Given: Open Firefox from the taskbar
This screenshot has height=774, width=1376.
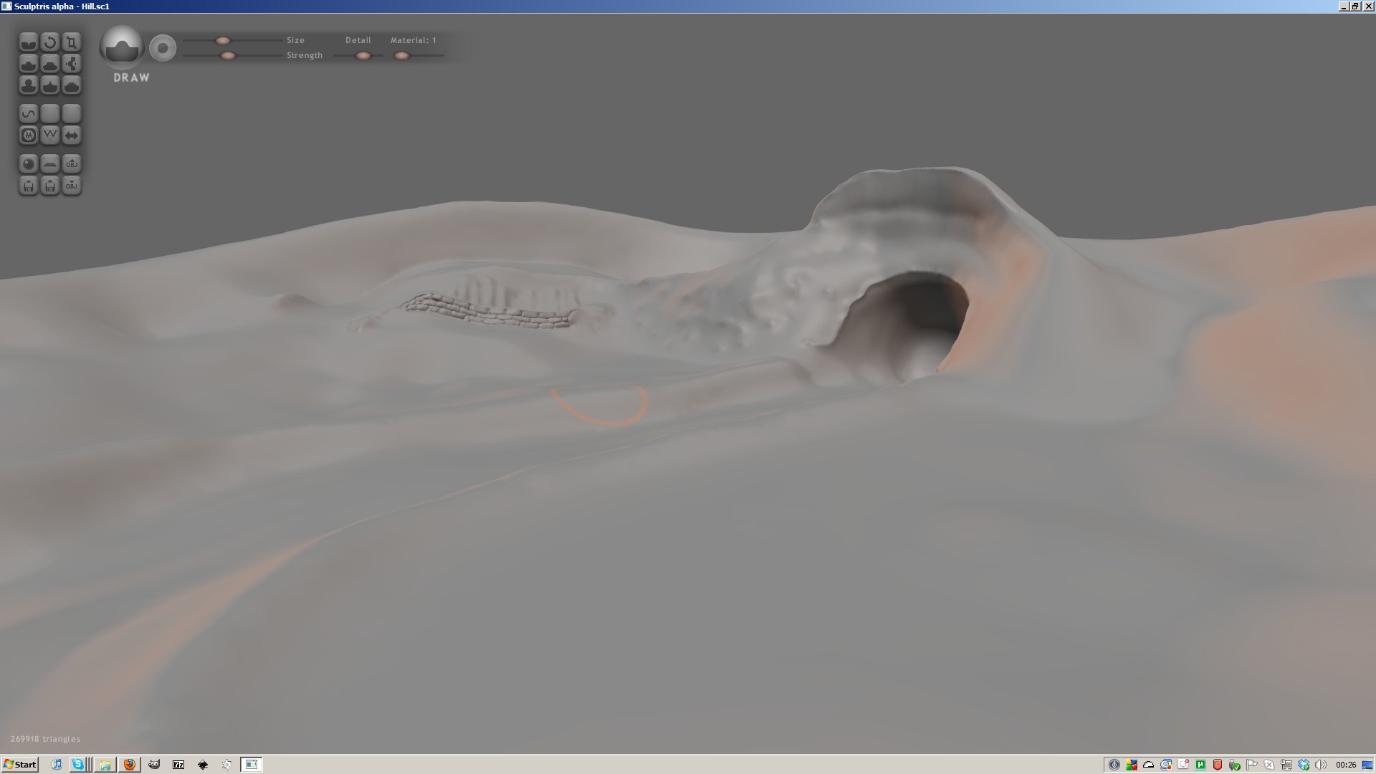Looking at the screenshot, I should 129,765.
